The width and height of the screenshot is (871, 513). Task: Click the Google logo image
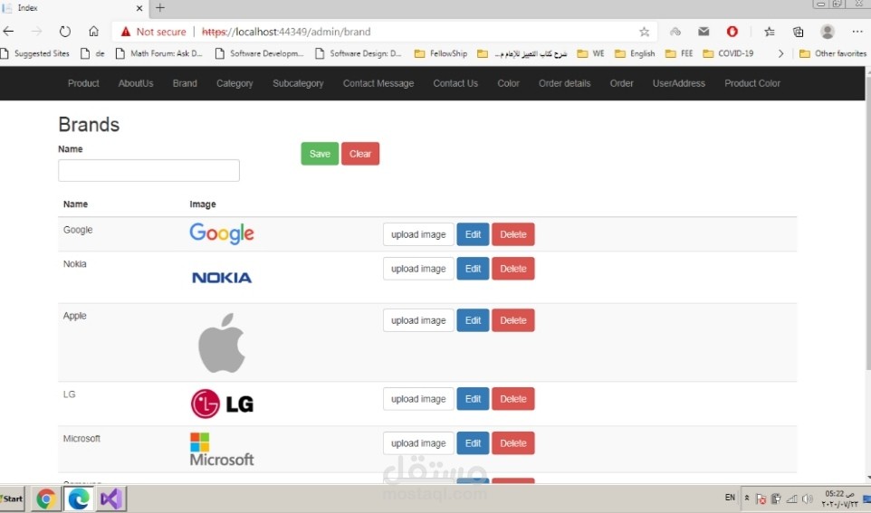222,233
